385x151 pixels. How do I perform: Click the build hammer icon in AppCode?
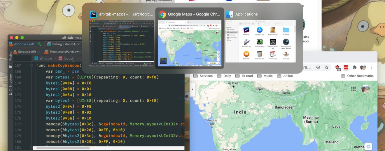[x=40, y=44]
